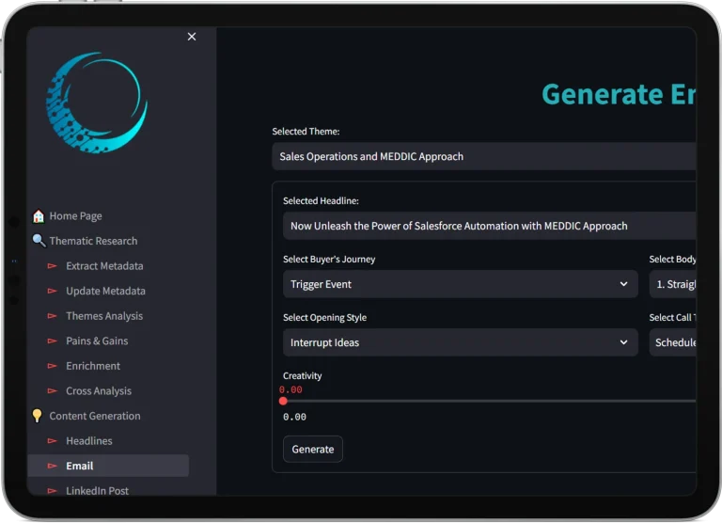
Task: Open the Select Body dropdown
Action: pos(672,284)
